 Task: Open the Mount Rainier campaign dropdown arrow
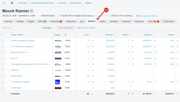31,11
